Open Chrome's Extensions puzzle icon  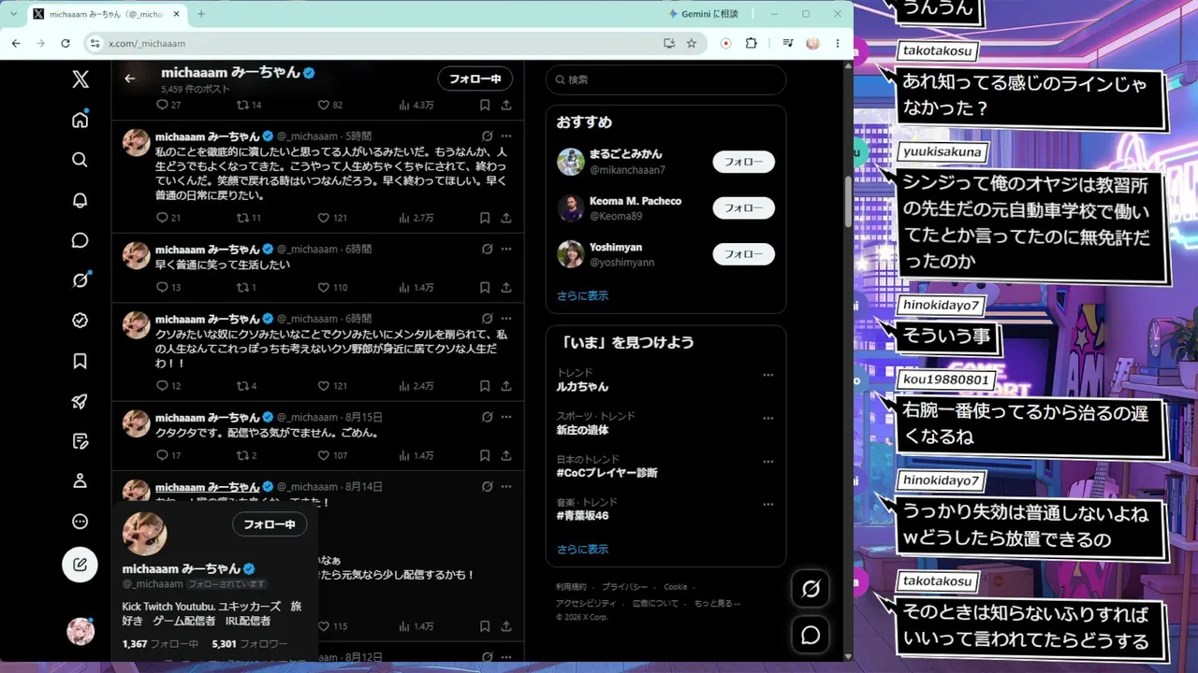pyautogui.click(x=751, y=43)
